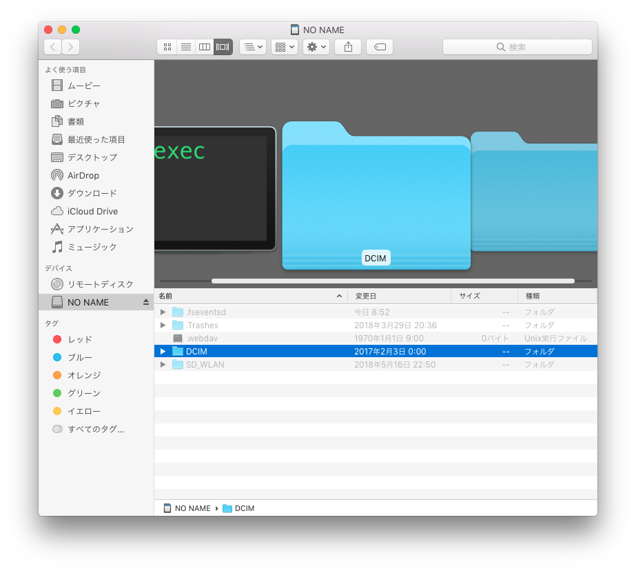This screenshot has height=571, width=636.
Task: Select the .fseventsd folder row
Action: 376,312
